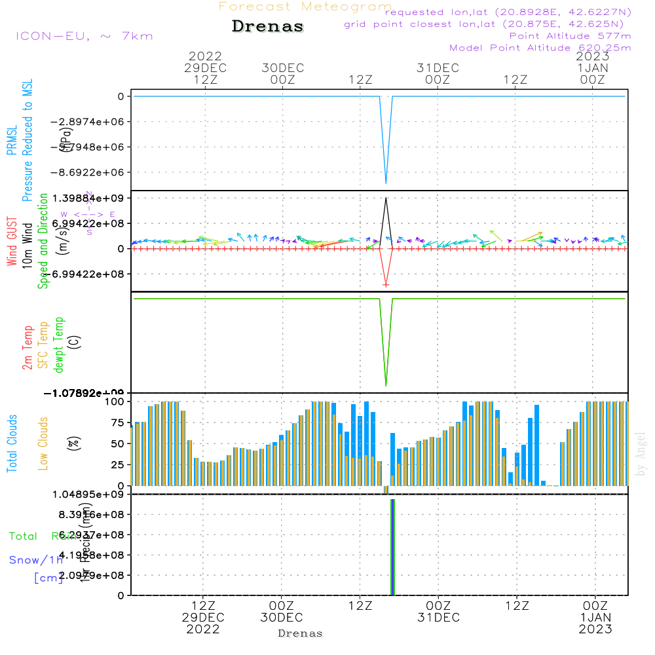Select the ICON-EU ~7km model label
This screenshot has width=655, height=655.
pyautogui.click(x=84, y=36)
